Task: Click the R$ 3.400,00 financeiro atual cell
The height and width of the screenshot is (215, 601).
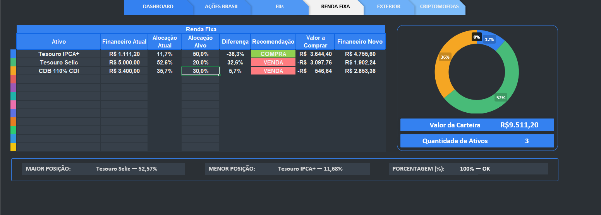Action: [x=124, y=71]
